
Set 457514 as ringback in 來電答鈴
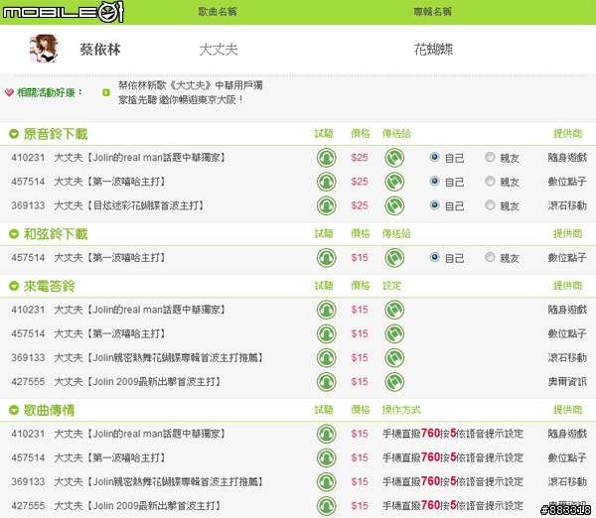(394, 333)
